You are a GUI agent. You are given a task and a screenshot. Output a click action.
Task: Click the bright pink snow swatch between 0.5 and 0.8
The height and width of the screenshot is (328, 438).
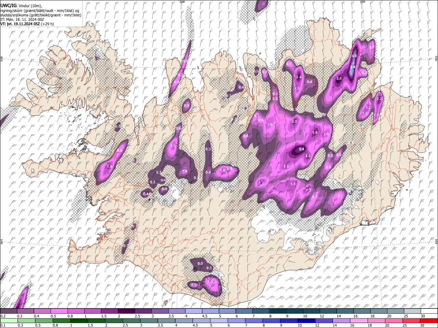pos(59,311)
